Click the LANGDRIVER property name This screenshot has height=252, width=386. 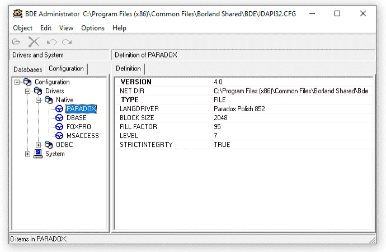click(139, 108)
